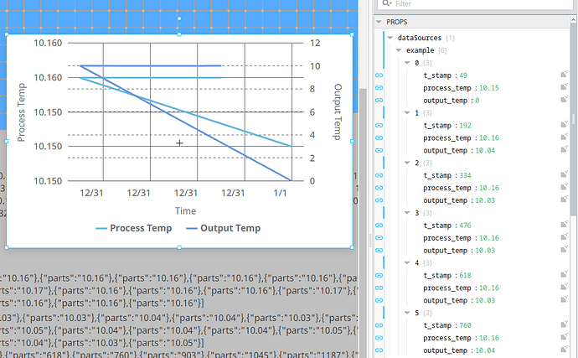Click the t_stamp value 476
Viewport: 578px width, 358px height.
coord(465,226)
